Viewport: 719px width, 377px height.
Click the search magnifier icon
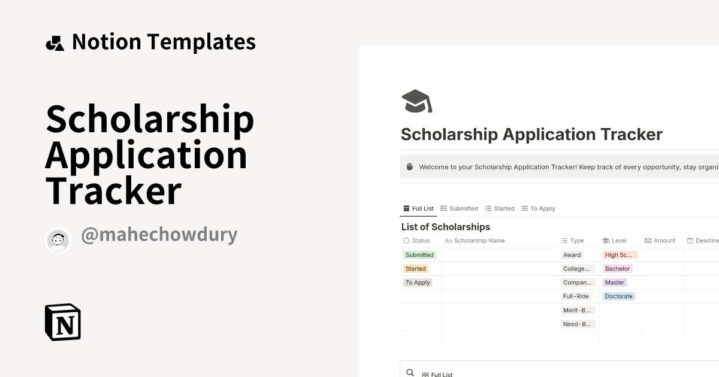pyautogui.click(x=410, y=372)
